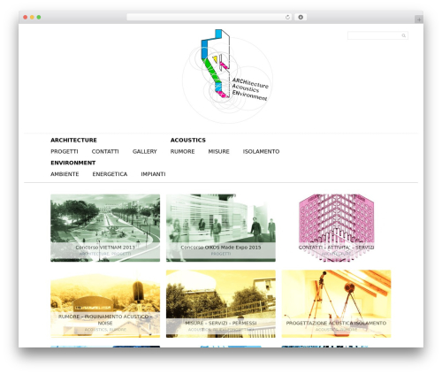Click the 'RUMORE – INQUINAMENTO ACUSTICO – NOISE' title
442x374 pixels.
tap(105, 320)
